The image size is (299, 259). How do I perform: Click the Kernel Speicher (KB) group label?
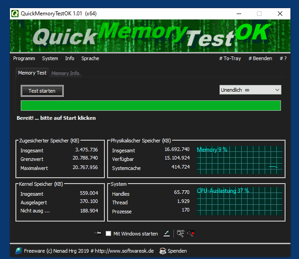[x=41, y=184]
